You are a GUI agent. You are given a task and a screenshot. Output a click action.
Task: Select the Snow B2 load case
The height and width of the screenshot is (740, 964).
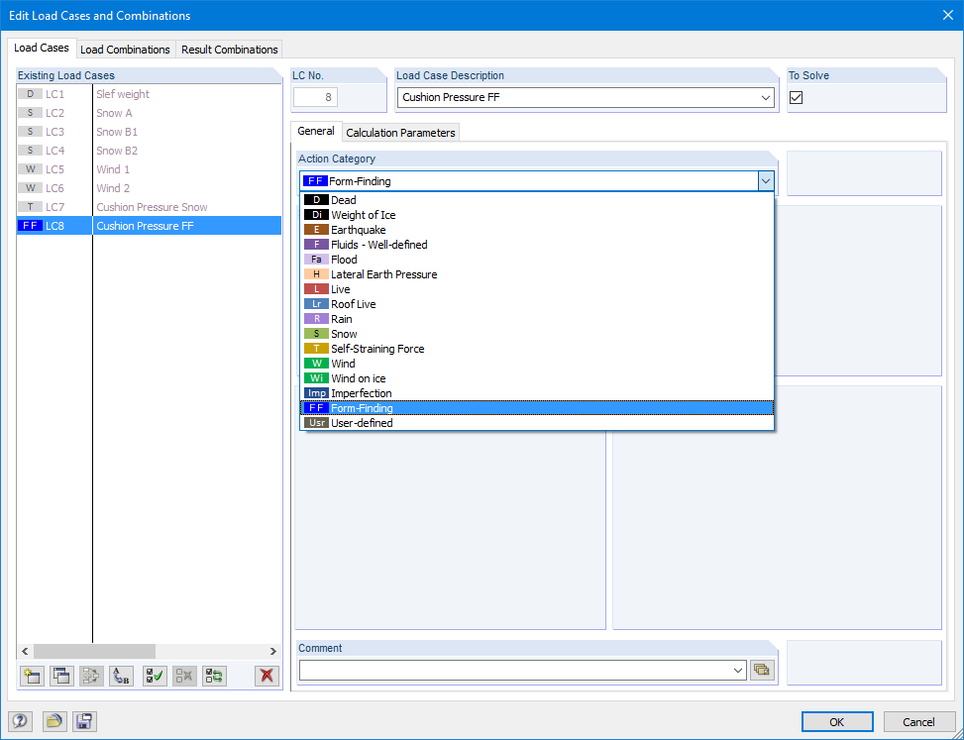click(x=150, y=151)
